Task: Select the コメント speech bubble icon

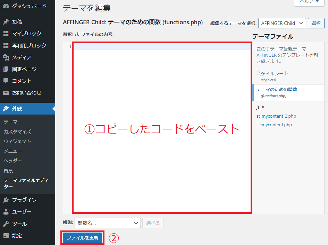Action: point(5,81)
